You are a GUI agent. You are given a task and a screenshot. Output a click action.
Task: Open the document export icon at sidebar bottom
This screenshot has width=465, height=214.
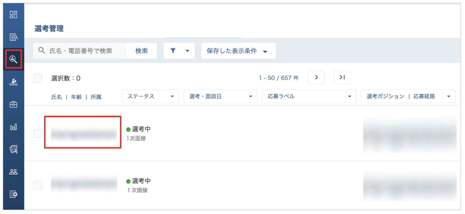click(x=13, y=194)
